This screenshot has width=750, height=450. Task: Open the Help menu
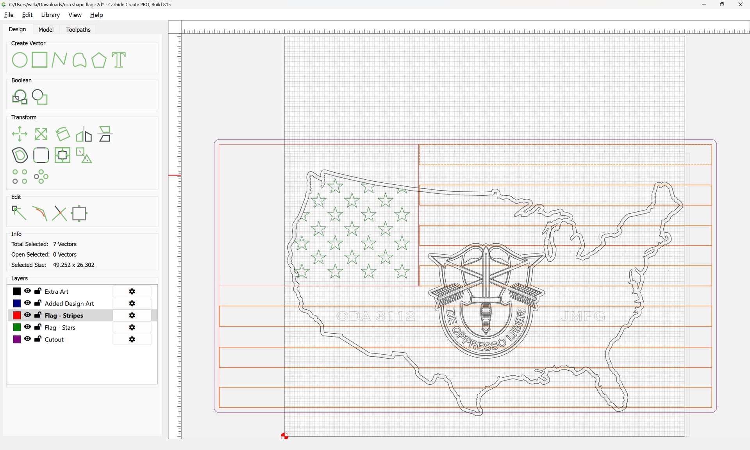(x=96, y=15)
